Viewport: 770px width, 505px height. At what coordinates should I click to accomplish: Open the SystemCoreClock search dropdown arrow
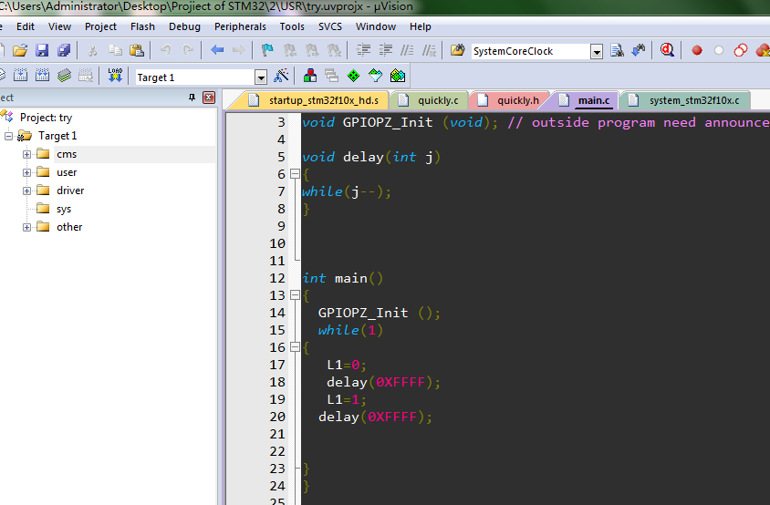pyautogui.click(x=597, y=52)
